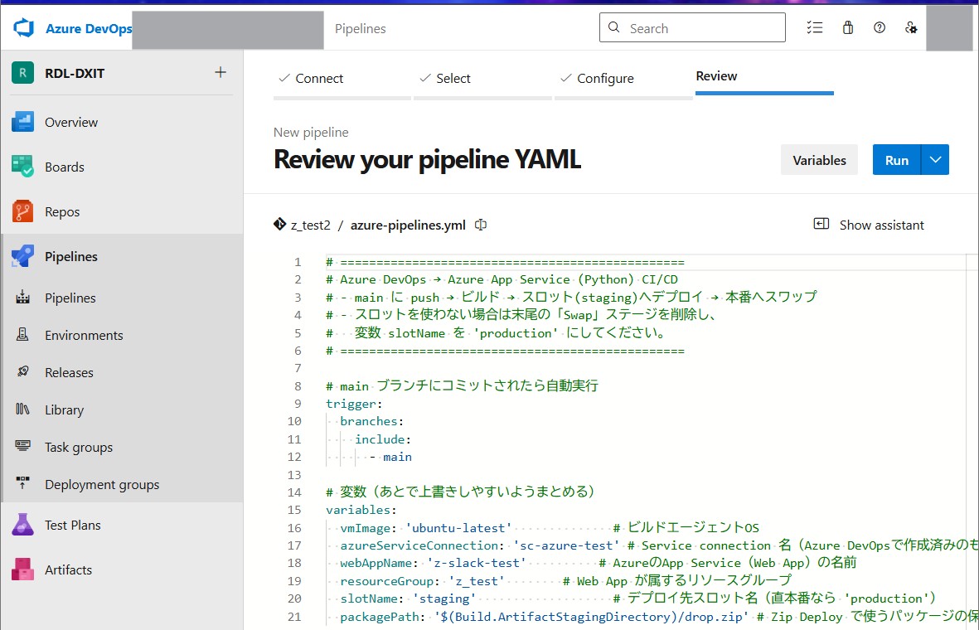Click the 'trigger:' line in editor
Screen dimensions: 979x630
point(354,404)
